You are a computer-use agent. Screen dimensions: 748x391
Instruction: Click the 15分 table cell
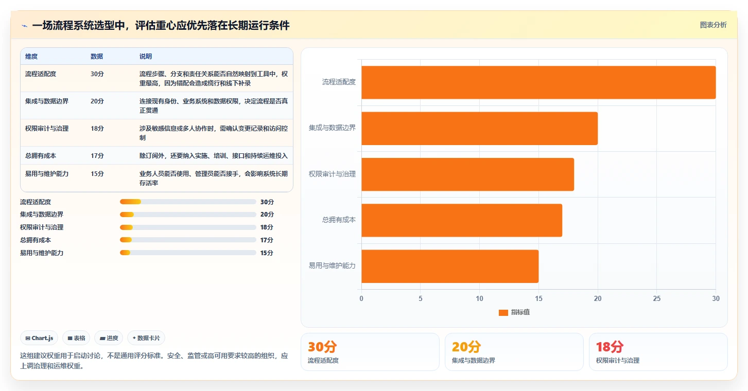97,174
